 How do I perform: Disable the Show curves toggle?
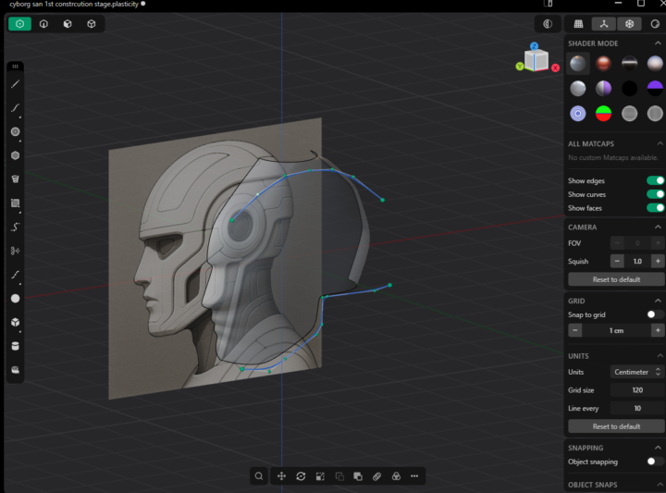[655, 194]
